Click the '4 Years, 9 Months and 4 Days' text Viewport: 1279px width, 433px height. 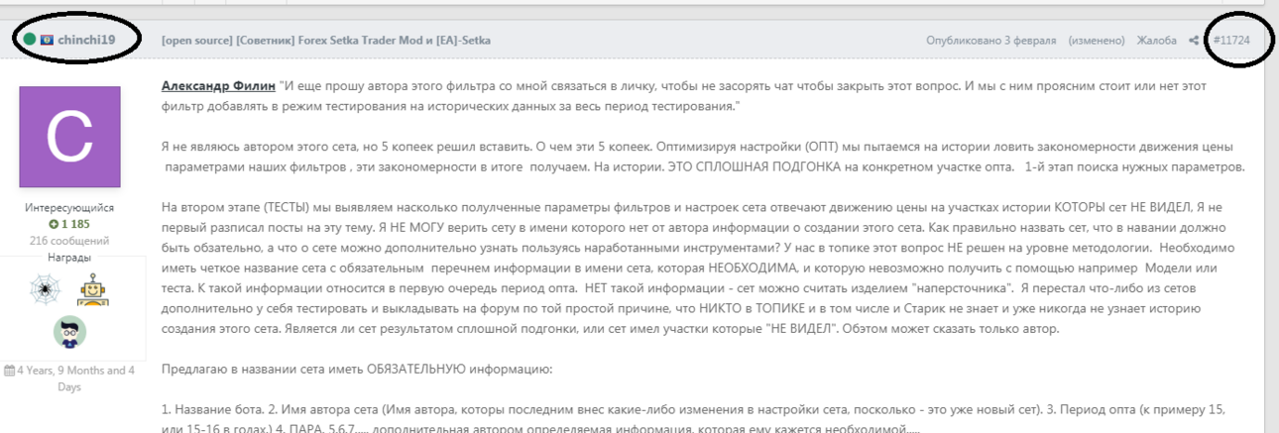[75, 379]
